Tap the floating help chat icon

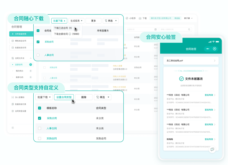coord(212,150)
